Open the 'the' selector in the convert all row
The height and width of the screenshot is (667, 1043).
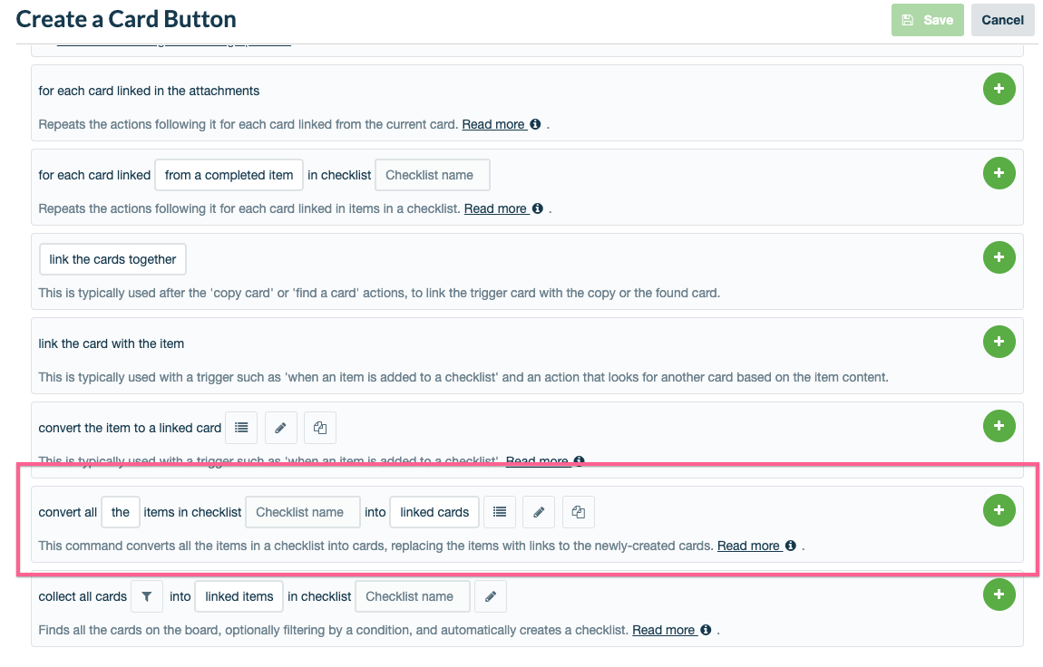(x=120, y=512)
